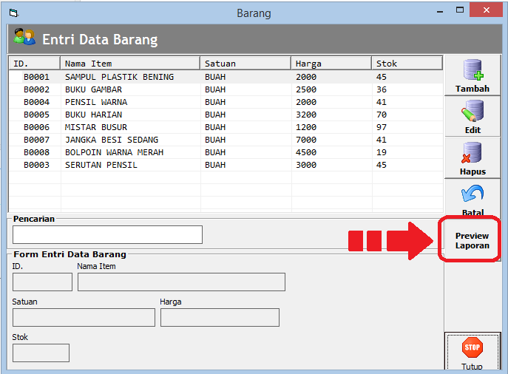Click the Satuan entry field
This screenshot has height=374, width=508.
[84, 317]
